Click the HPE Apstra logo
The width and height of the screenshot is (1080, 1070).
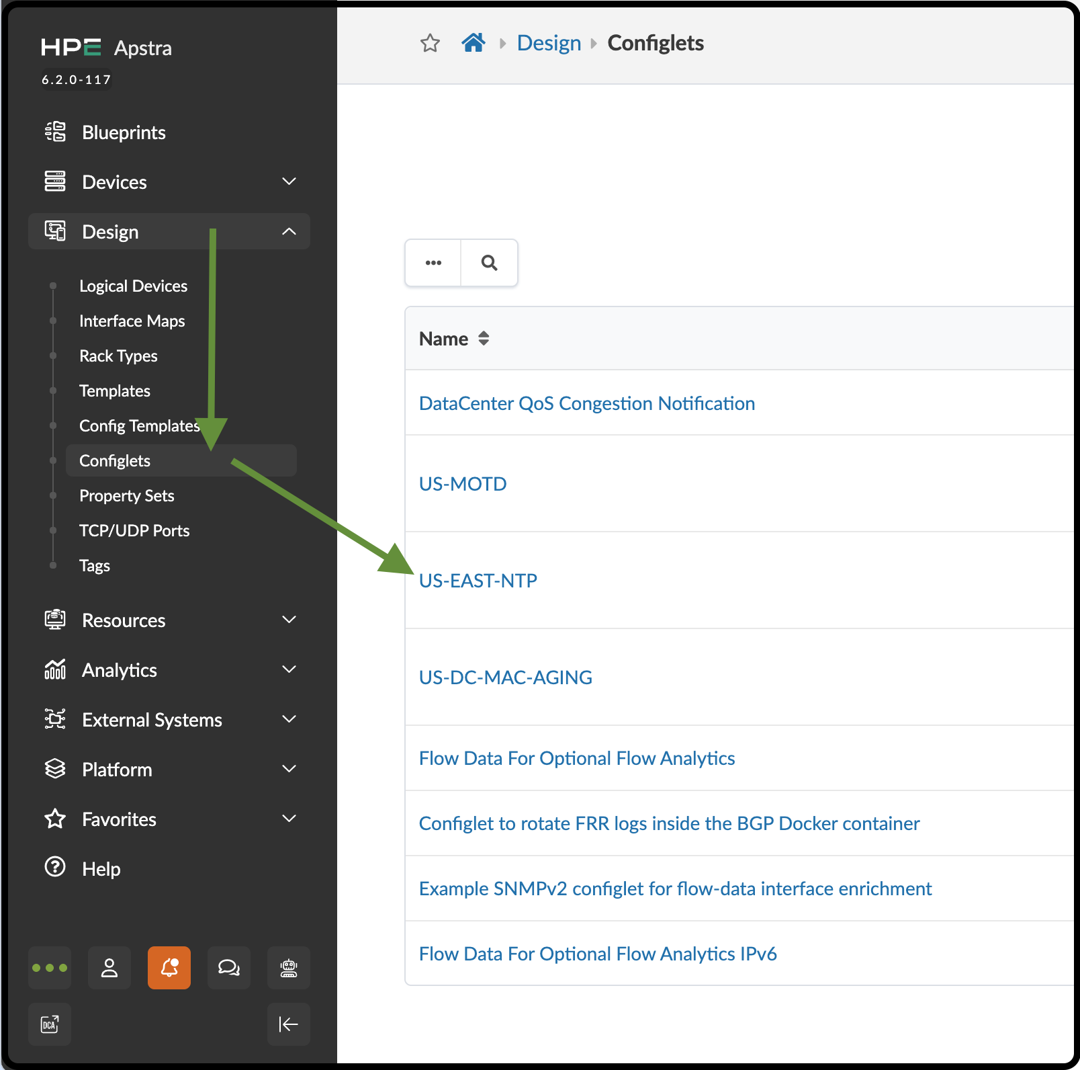click(x=107, y=48)
